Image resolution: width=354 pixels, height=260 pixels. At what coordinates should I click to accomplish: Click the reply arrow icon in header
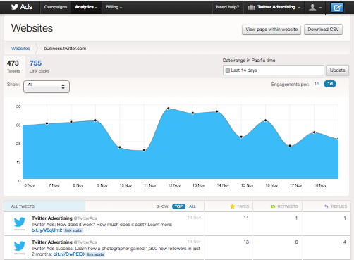[326, 206]
